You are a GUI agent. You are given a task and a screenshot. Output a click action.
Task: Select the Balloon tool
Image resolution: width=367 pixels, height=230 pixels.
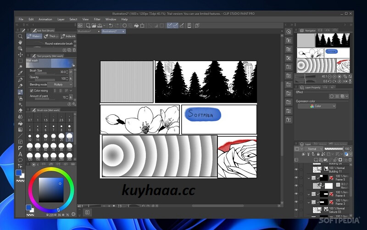tap(20, 160)
